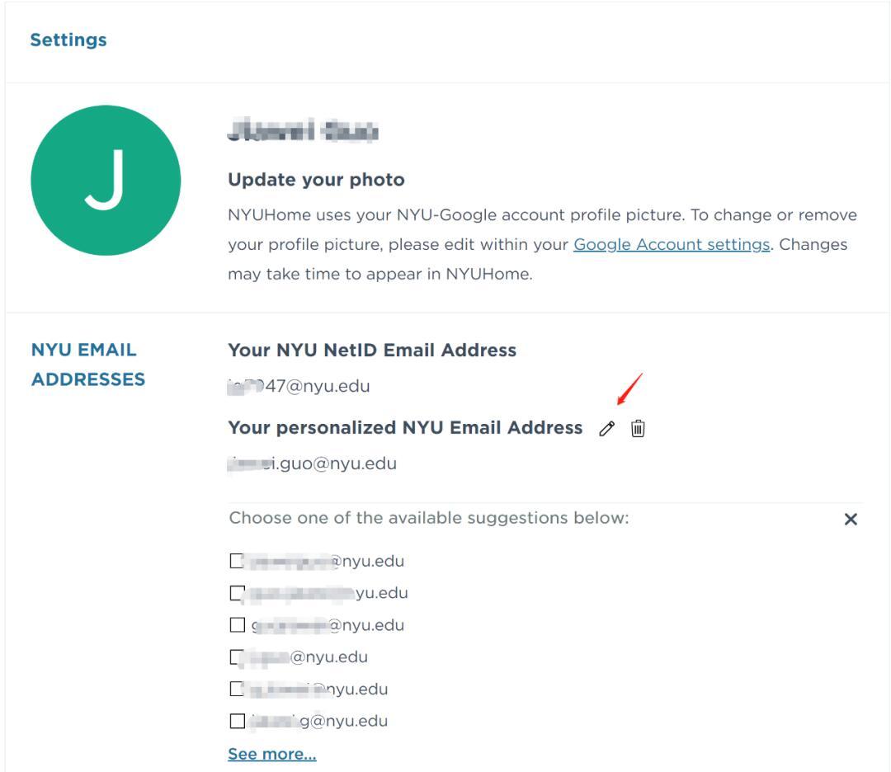891x772 pixels.
Task: Click the trash icon to delete personalized email
Action: [x=638, y=428]
